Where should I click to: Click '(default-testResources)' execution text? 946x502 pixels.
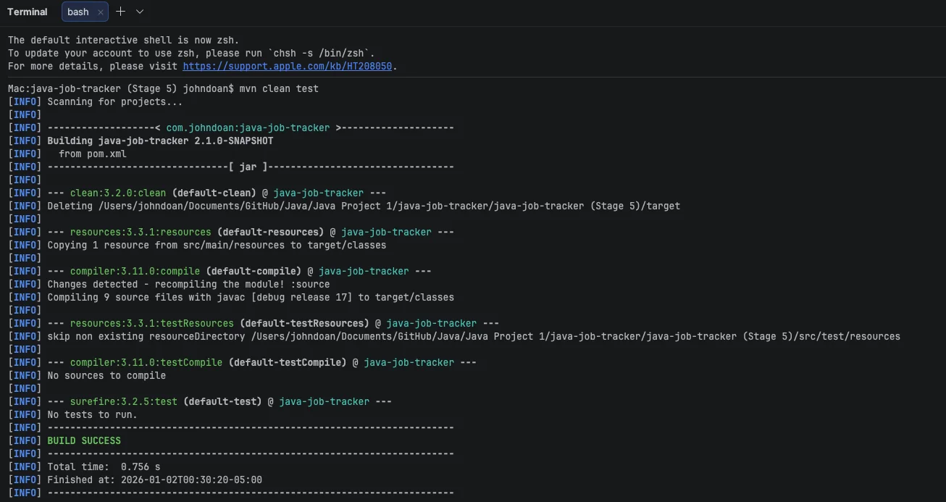(x=304, y=323)
